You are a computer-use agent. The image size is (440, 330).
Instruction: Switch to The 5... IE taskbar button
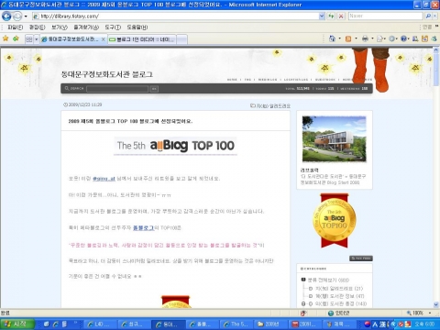coord(236,324)
